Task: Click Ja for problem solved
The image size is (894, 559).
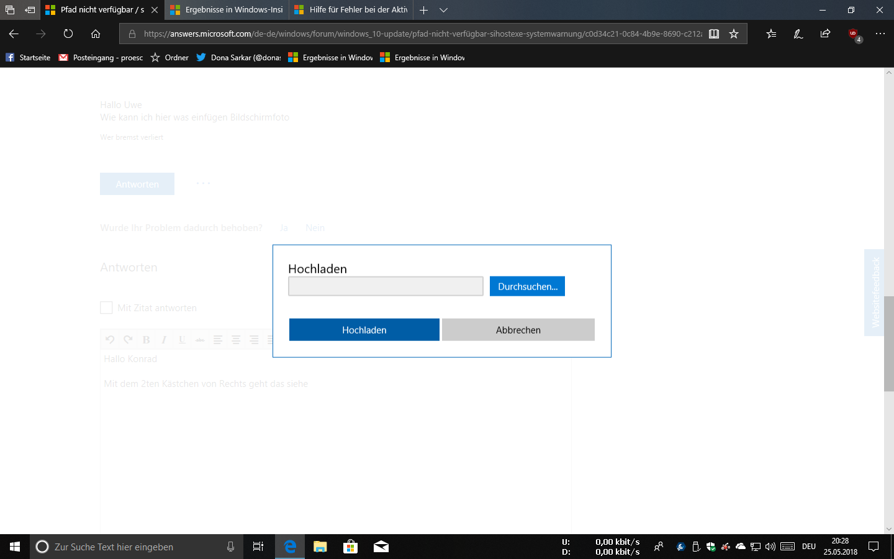Action: 284,228
